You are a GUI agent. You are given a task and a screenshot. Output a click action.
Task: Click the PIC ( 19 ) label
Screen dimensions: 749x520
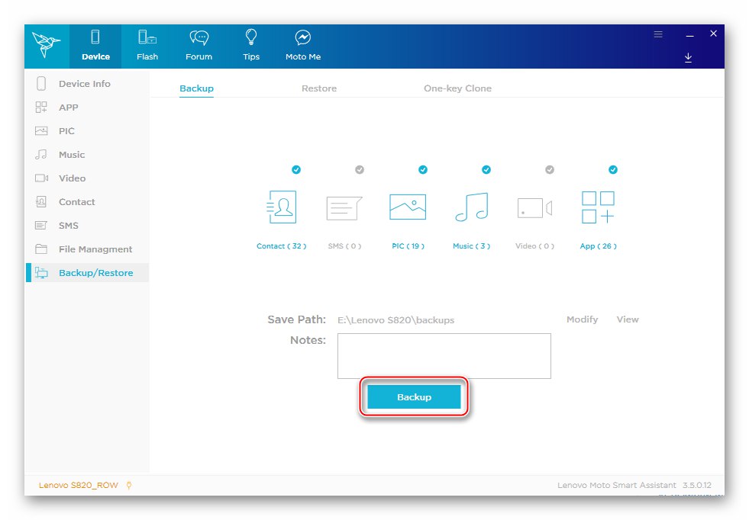[408, 246]
